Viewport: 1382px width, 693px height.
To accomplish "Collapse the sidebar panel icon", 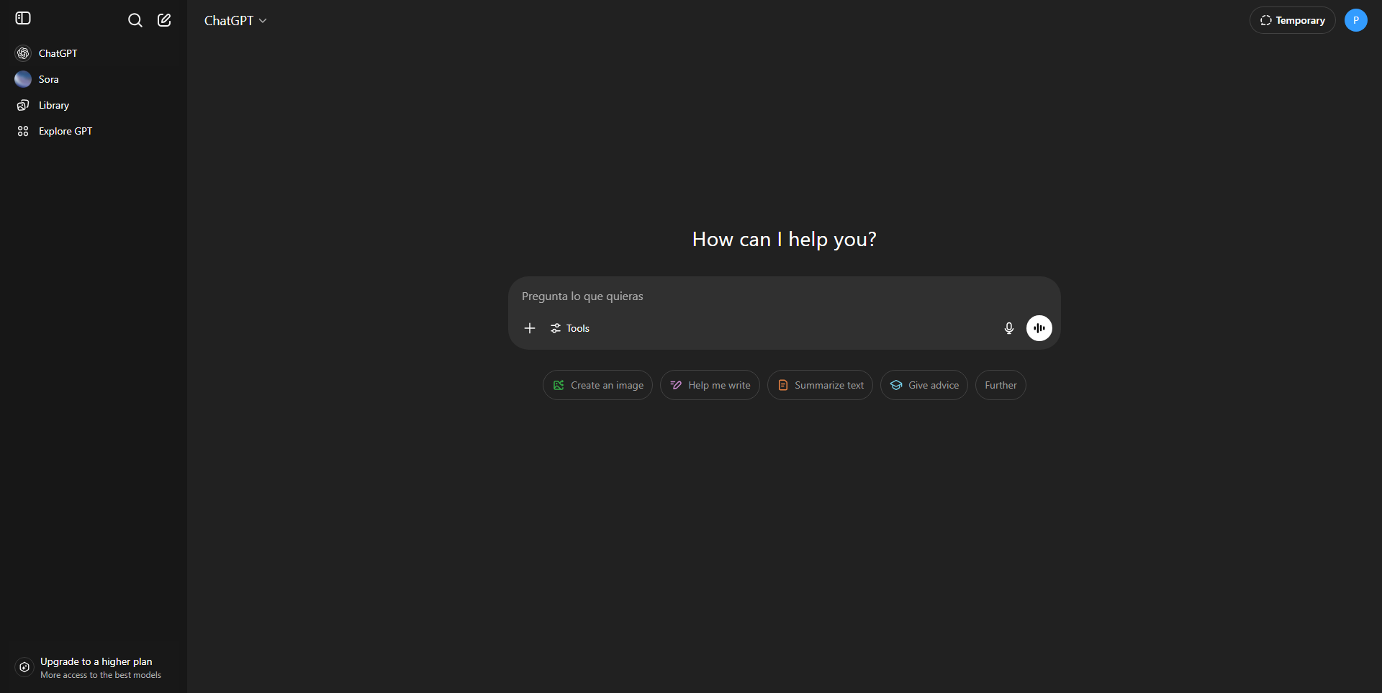I will point(23,19).
